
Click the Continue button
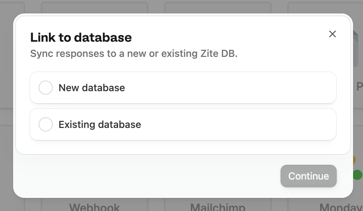click(x=308, y=176)
